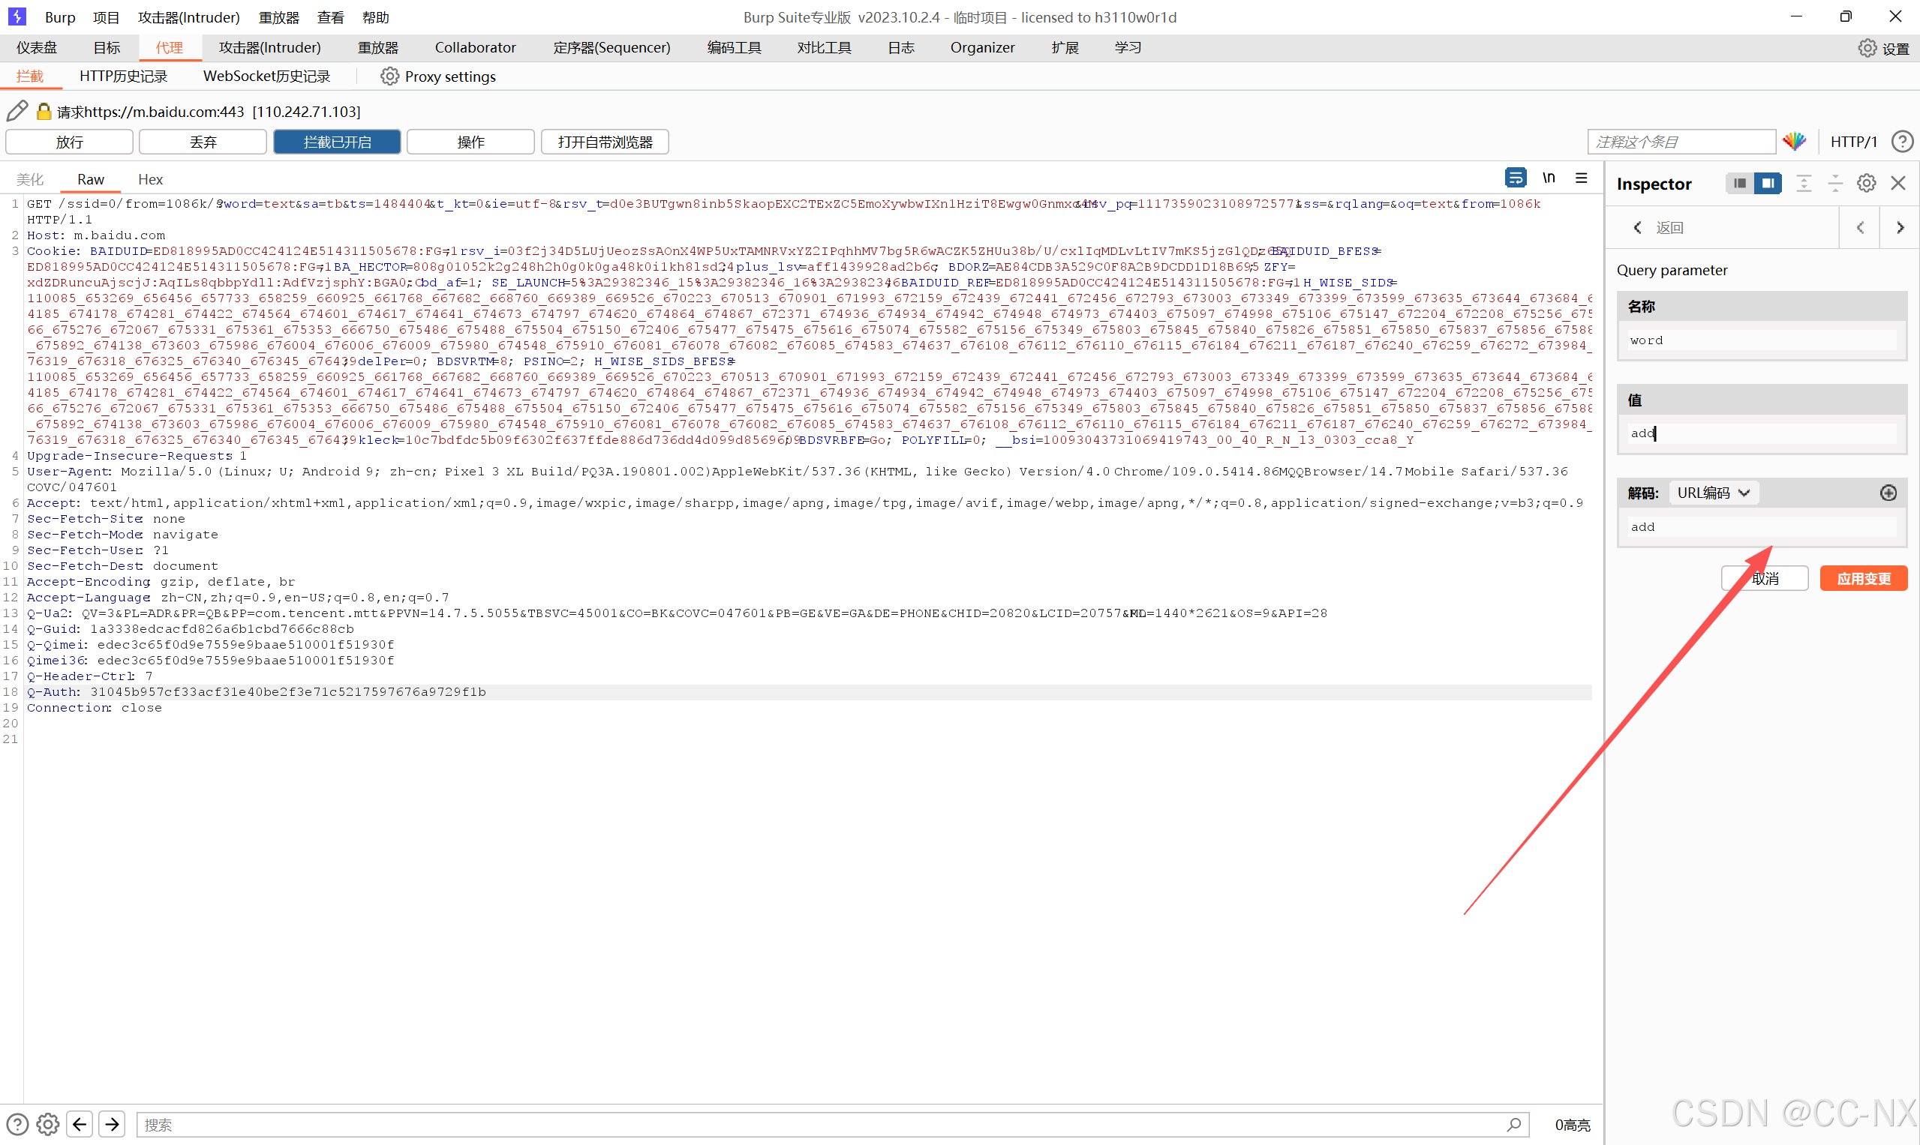Click the 应用变更 button
This screenshot has width=1920, height=1145.
coord(1863,579)
